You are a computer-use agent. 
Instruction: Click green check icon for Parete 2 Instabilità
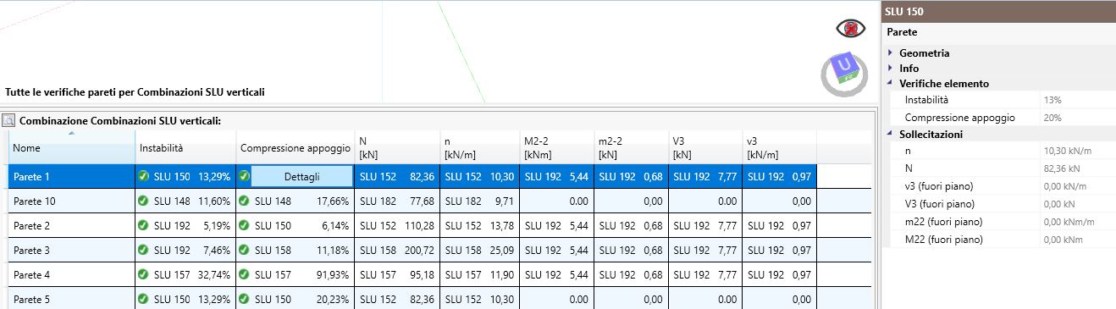click(143, 225)
